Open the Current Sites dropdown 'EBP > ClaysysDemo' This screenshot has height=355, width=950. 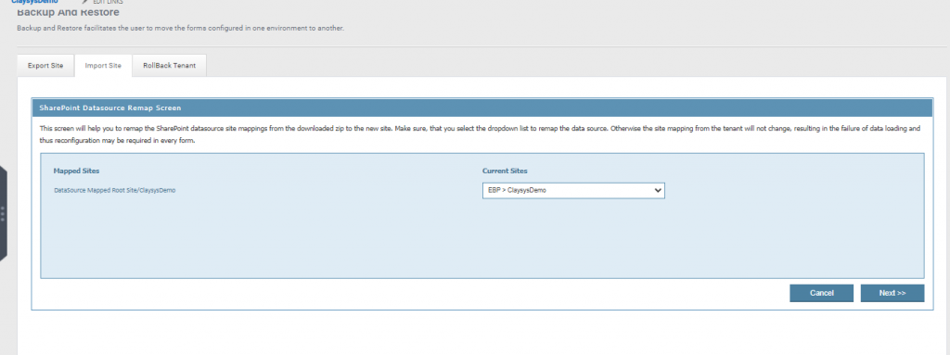[x=573, y=190]
